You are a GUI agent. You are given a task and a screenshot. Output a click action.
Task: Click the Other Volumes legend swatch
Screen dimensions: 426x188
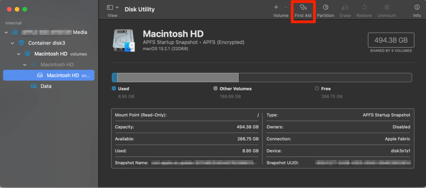tap(216, 88)
